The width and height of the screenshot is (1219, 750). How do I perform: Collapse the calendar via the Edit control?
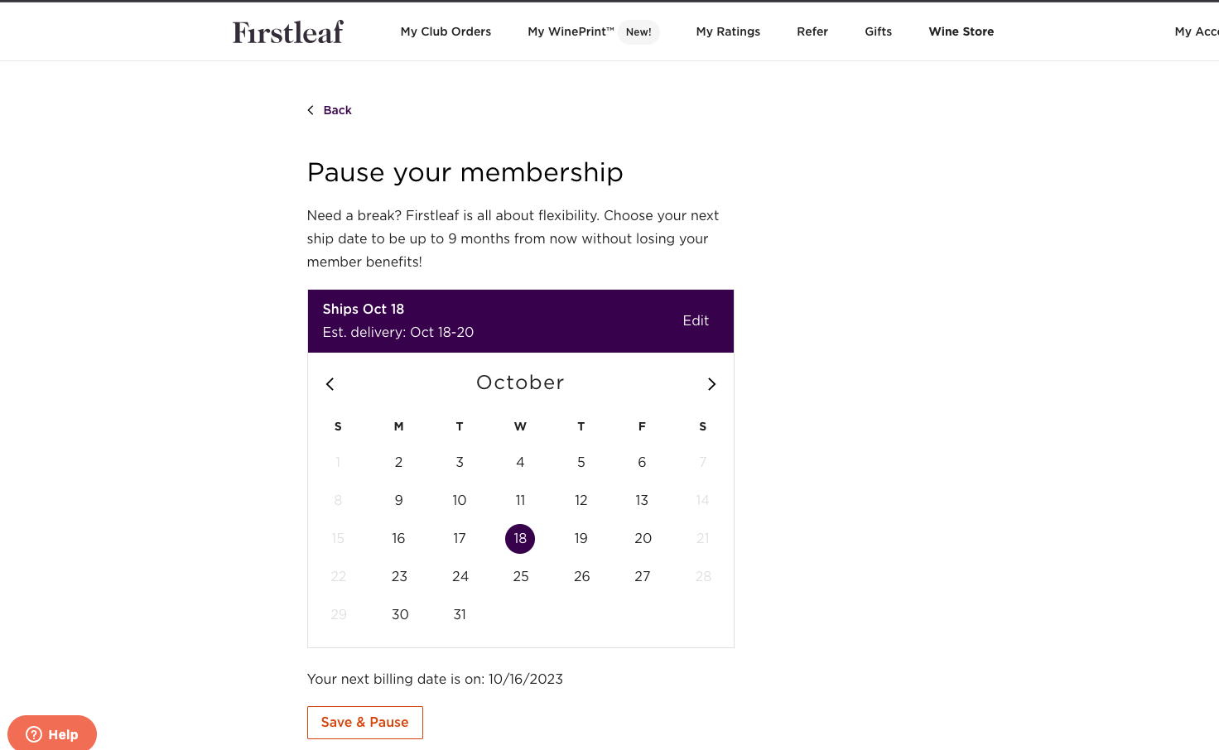tap(696, 320)
